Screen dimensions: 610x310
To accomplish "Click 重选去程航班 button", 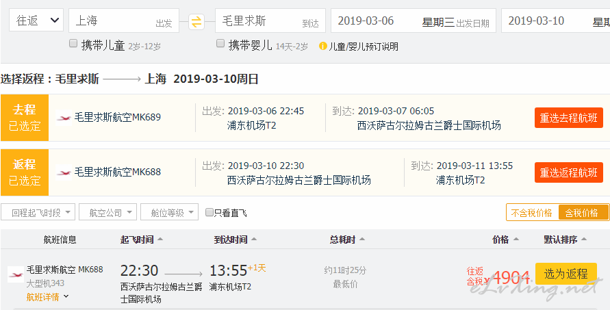I will pos(569,118).
